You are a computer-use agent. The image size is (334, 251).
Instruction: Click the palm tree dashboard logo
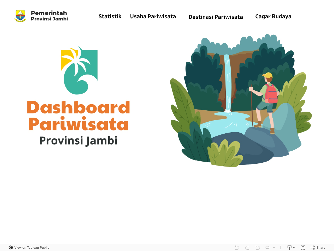tap(79, 70)
